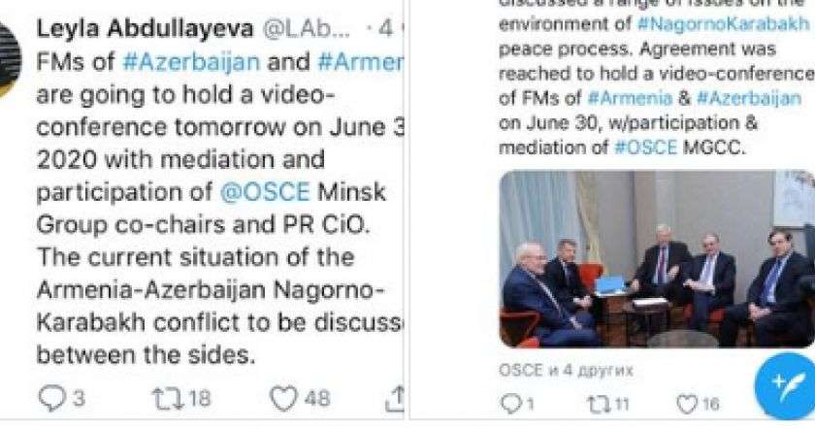
Task: Open Leyla Abdullayeva's profile avatar
Action: [10, 60]
